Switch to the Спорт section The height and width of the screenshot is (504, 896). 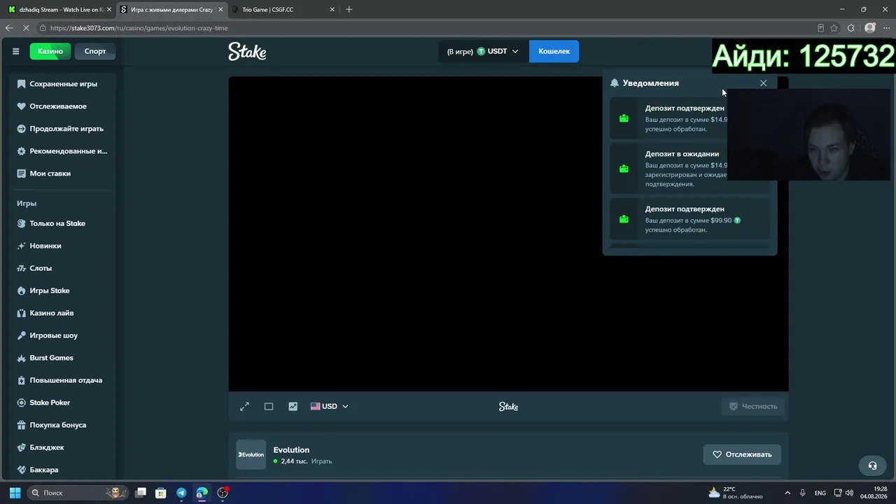click(x=95, y=51)
